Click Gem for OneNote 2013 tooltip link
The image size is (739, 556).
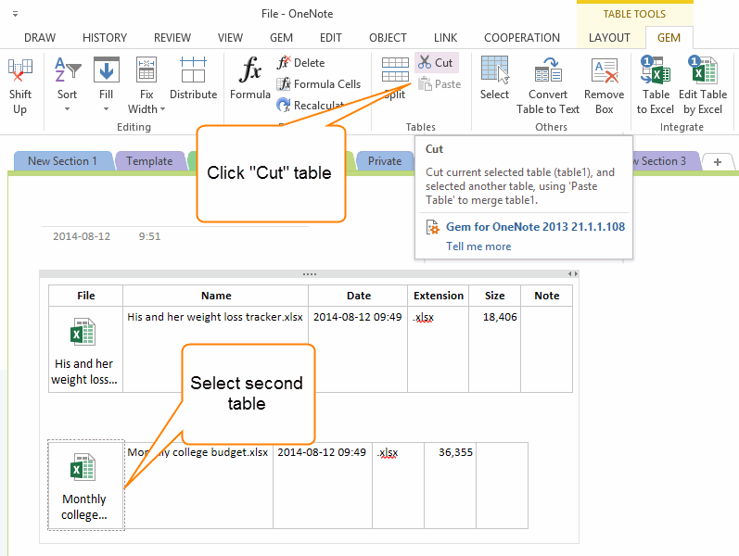tap(535, 227)
